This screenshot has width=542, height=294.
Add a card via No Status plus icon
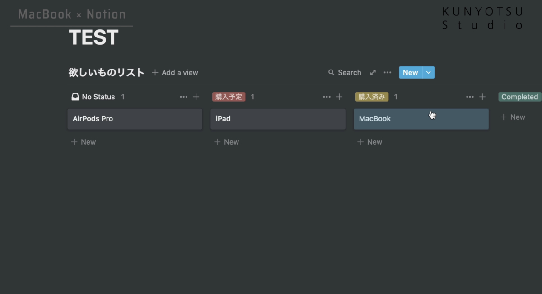pyautogui.click(x=196, y=97)
